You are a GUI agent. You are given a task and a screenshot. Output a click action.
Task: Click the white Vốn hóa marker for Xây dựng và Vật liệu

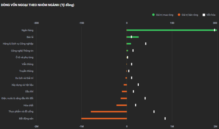pyautogui.click(x=138, y=85)
